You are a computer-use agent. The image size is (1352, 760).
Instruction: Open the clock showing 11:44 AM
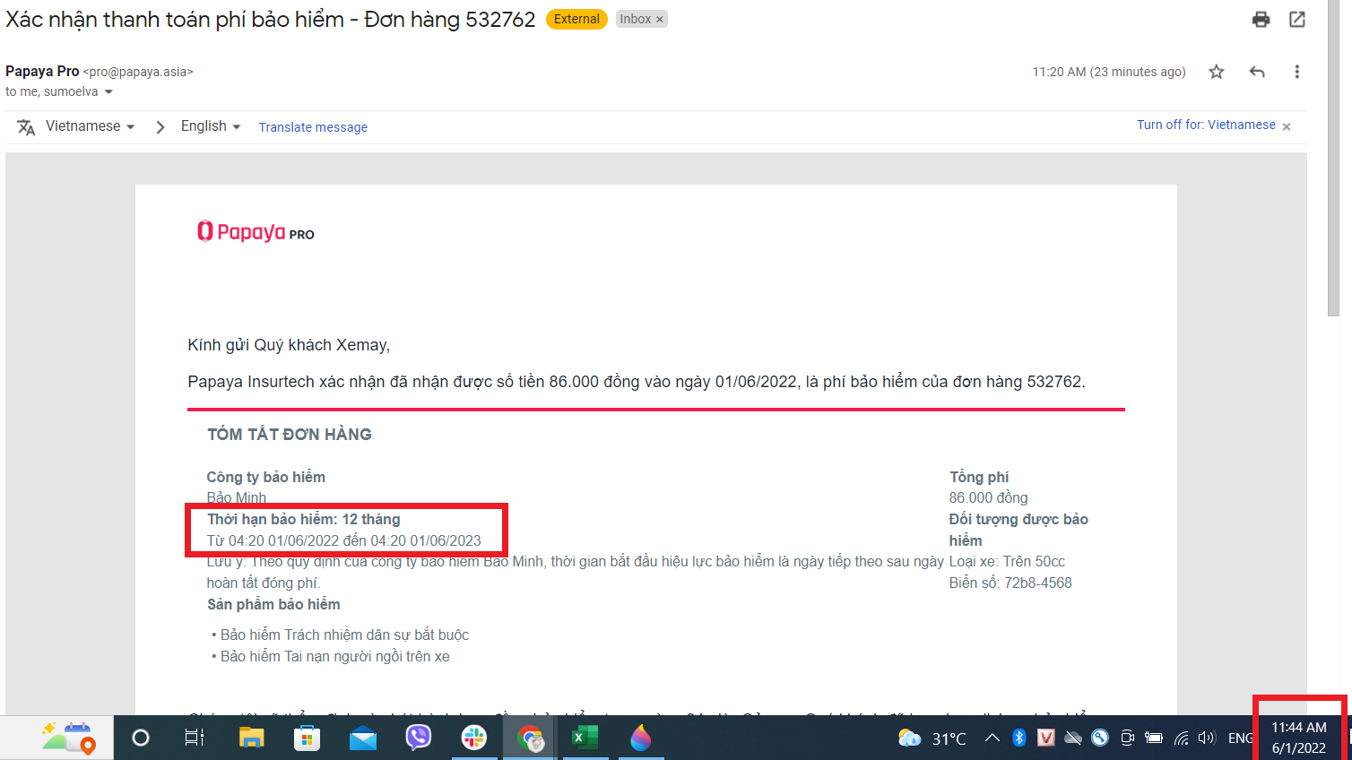[1299, 738]
